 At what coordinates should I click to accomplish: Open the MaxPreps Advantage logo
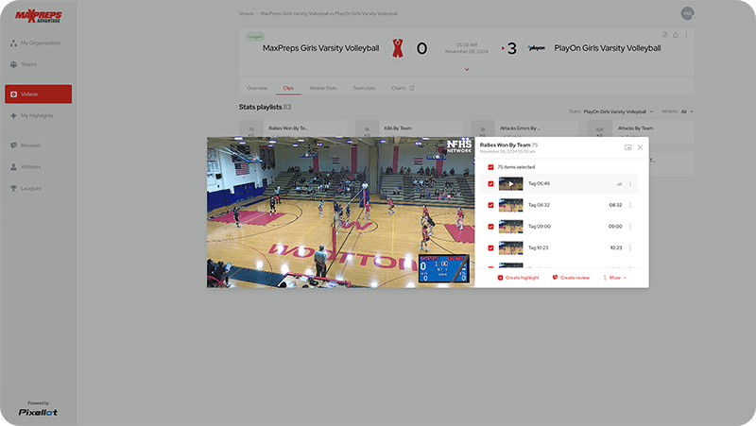38,16
